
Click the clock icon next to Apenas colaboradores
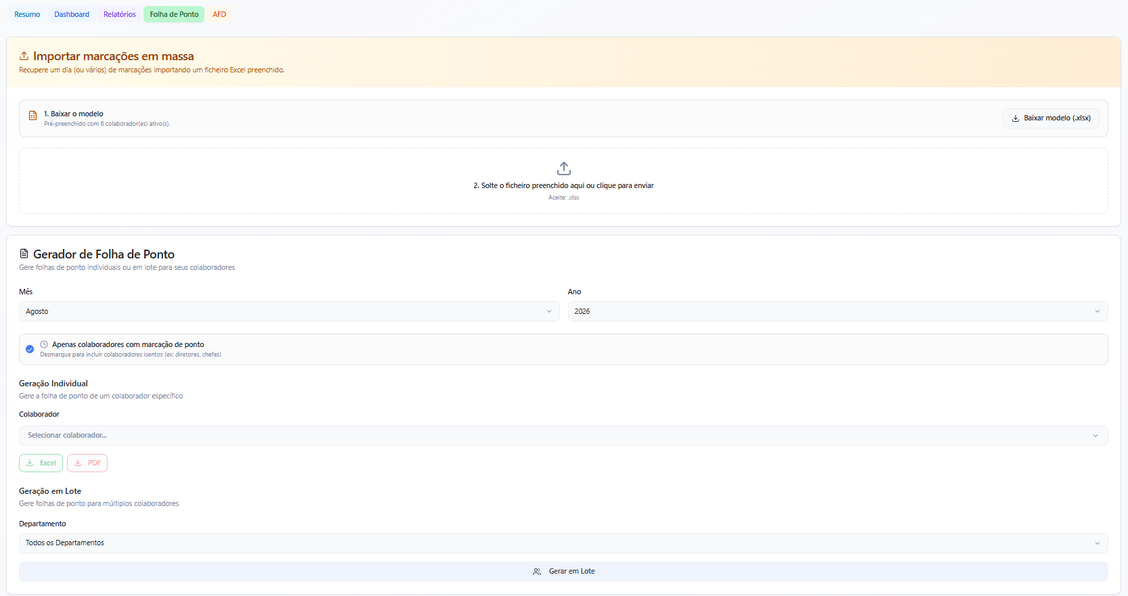[44, 344]
